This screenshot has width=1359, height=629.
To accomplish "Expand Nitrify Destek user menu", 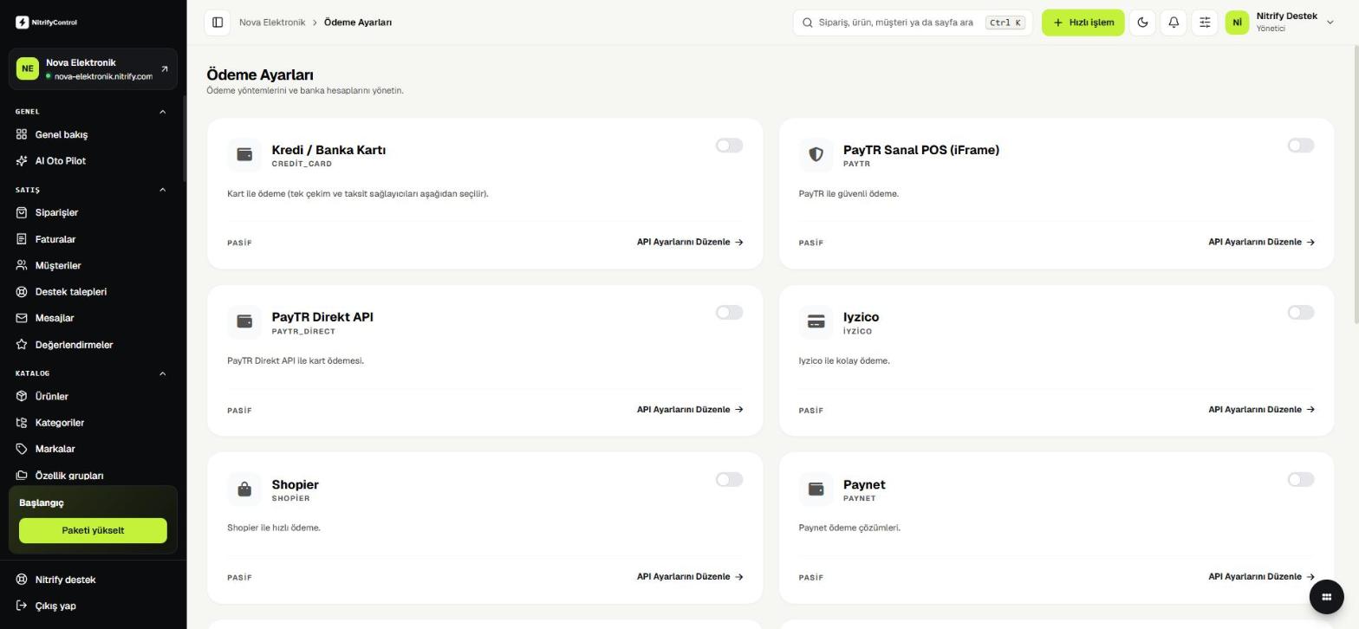I will click(x=1330, y=23).
